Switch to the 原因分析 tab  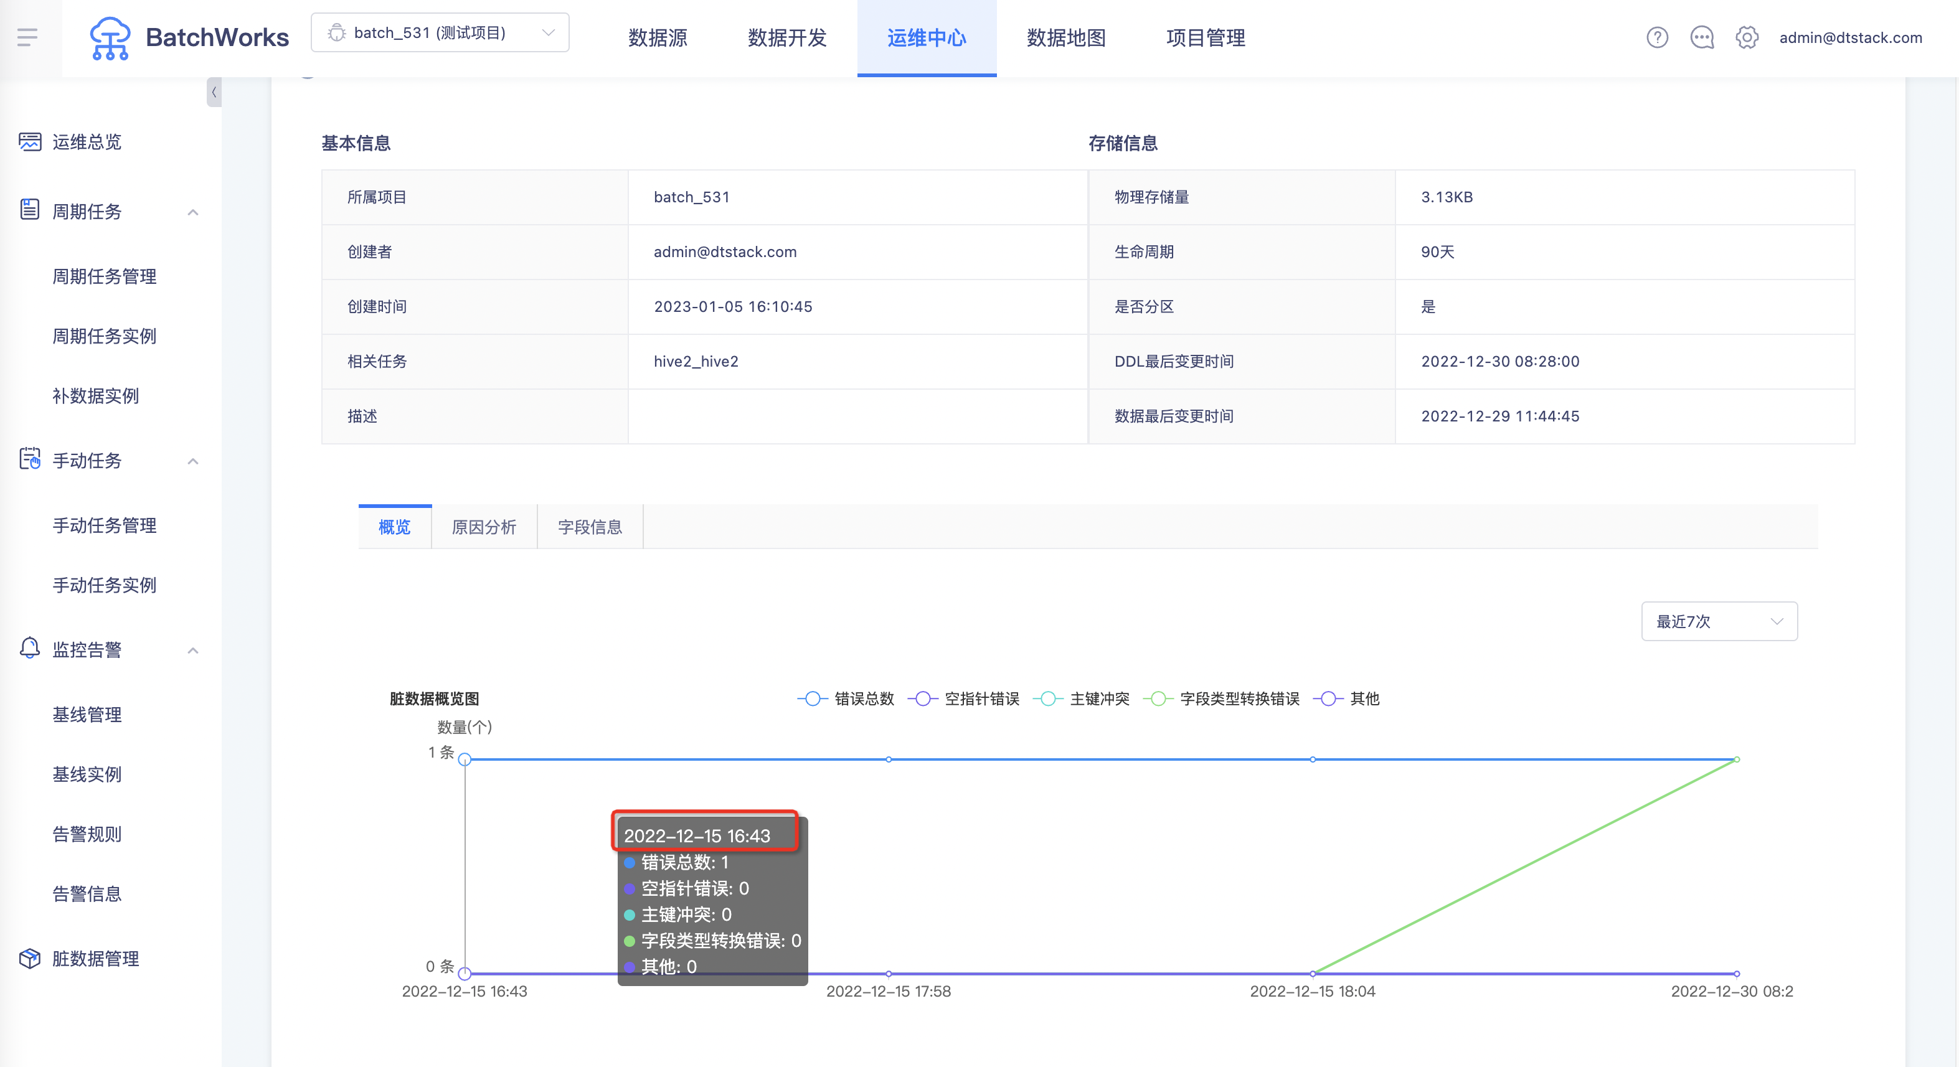tap(484, 527)
